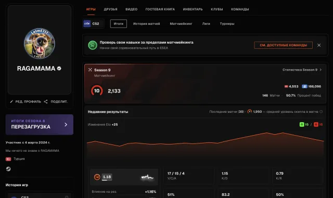Click the 83.2 stat value

coord(225,194)
